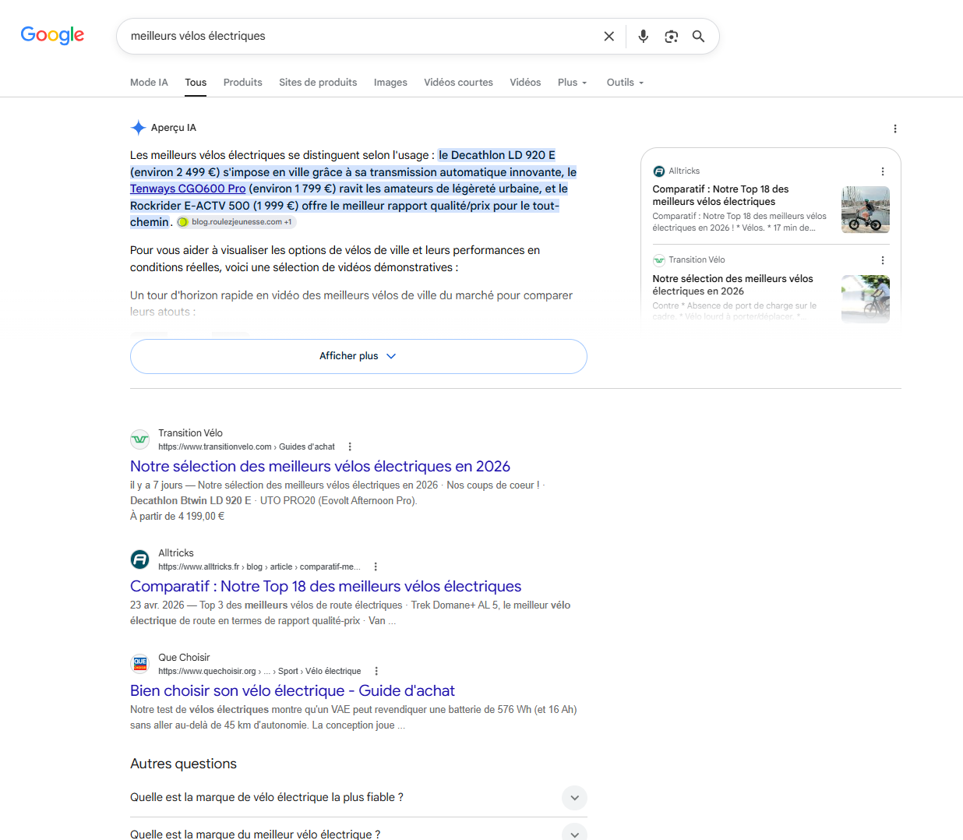Open 'Notre sélection des meilleurs vélos électriques en 2026' result
Viewport: 963px width, 840px height.
320,466
